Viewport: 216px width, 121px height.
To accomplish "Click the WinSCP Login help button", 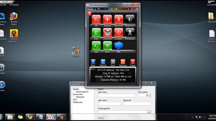I will tap(145, 83).
